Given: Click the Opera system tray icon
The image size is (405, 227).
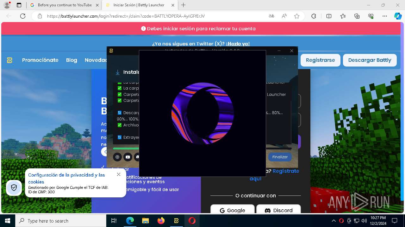Looking at the screenshot, I should [341, 221].
